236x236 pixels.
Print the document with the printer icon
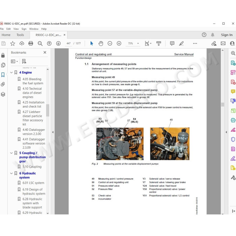pyautogui.click(x=31, y=43)
